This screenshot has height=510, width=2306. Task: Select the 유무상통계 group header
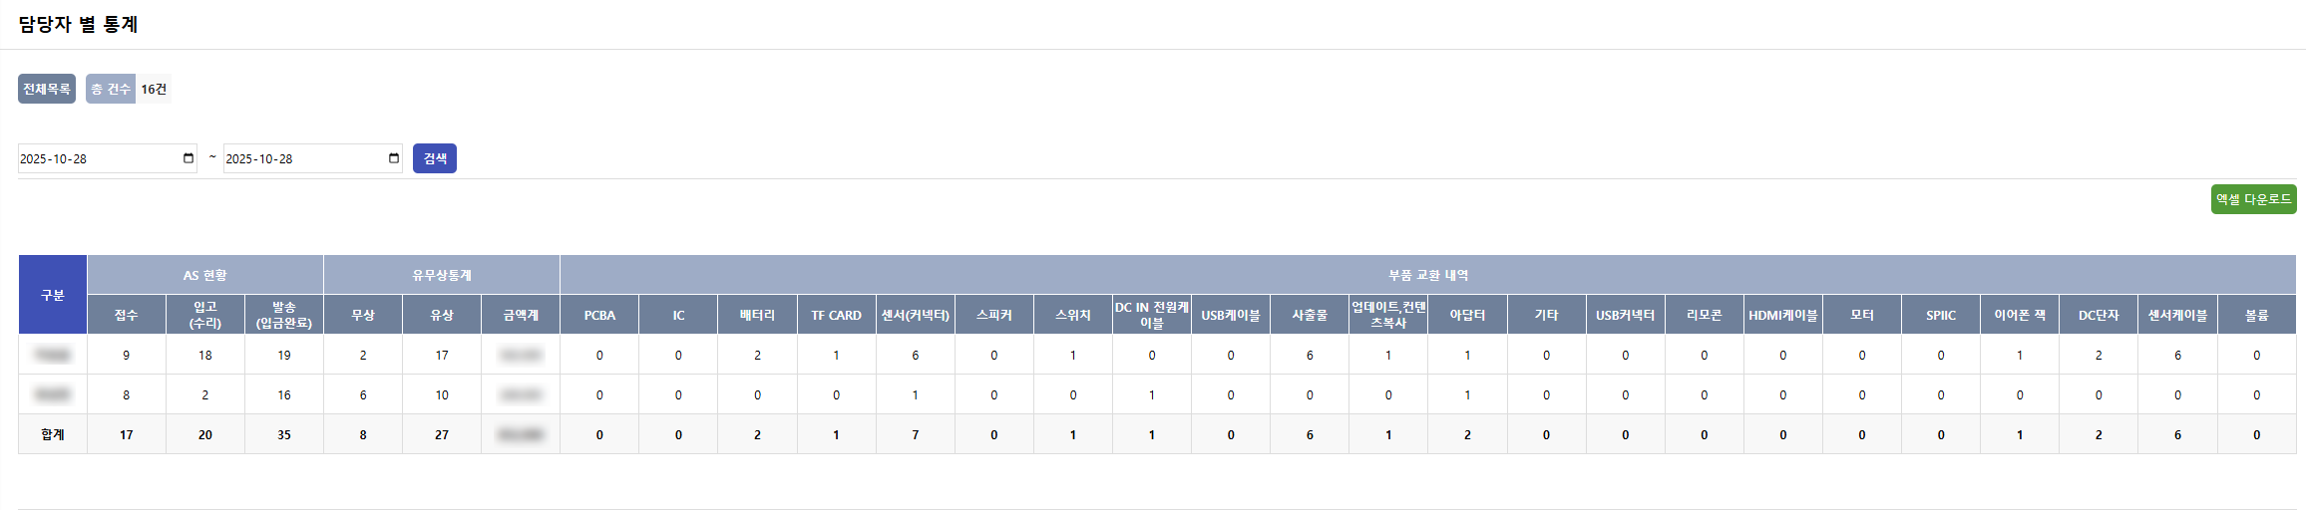[442, 275]
